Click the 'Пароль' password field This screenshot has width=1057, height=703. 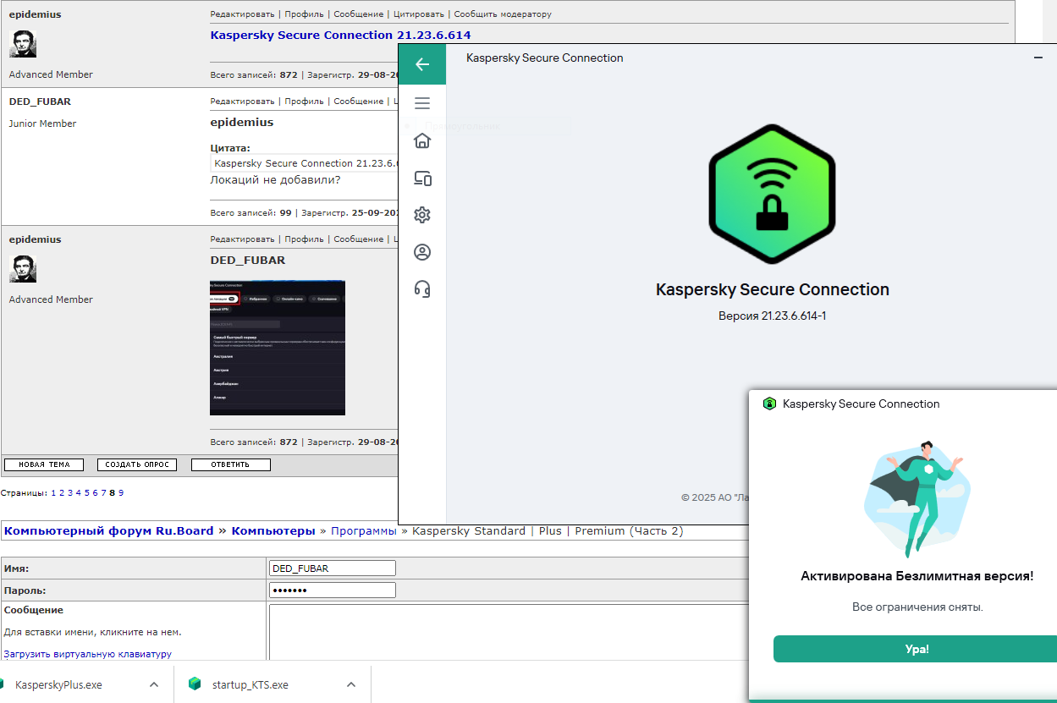333,590
